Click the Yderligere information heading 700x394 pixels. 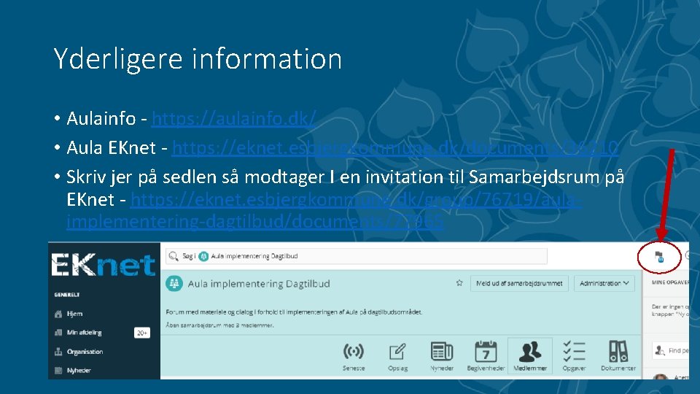point(198,59)
